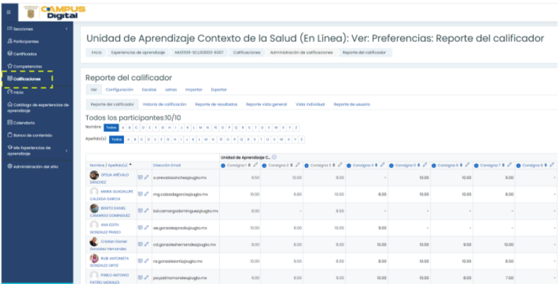Edit grades pencil for Consigna 3 column
558x286 pixels.
tap(340, 165)
